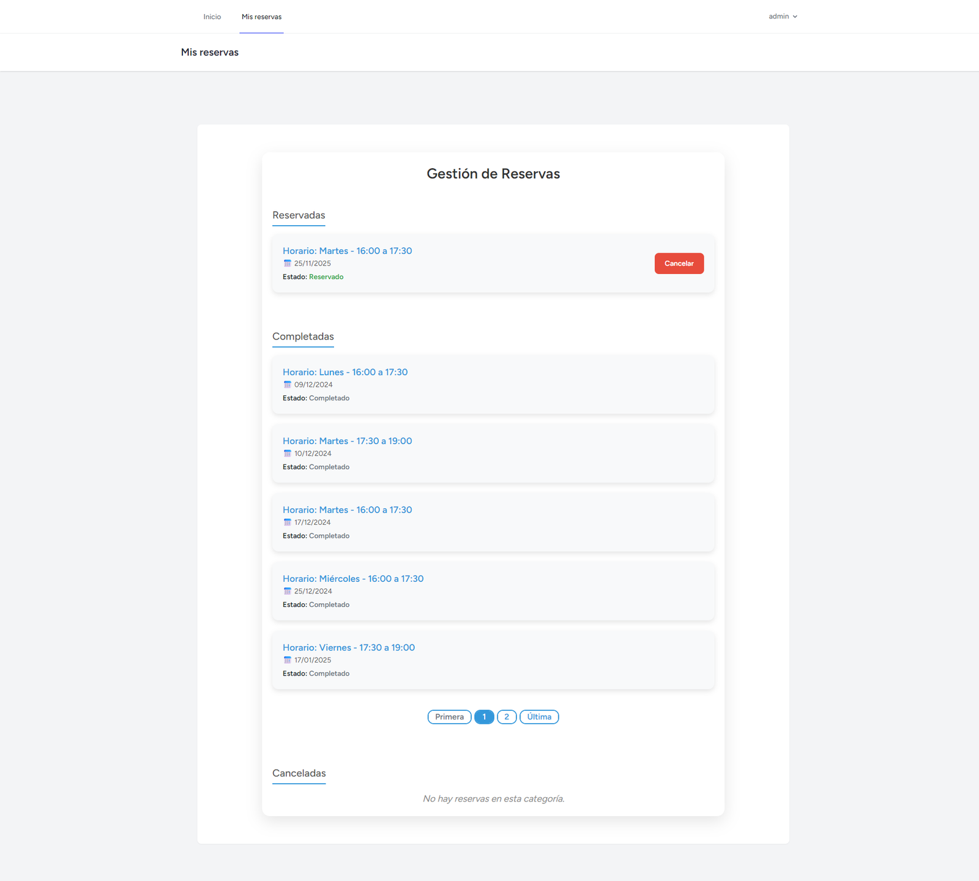Jump to Primera page of completed reservations
This screenshot has width=979, height=881.
pyautogui.click(x=449, y=717)
